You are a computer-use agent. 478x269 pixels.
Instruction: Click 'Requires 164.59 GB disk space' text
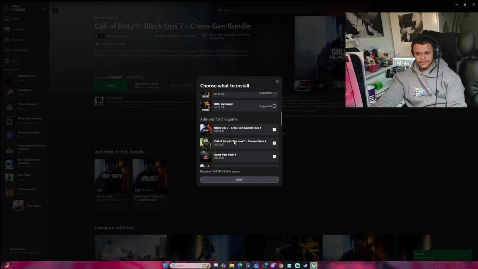coord(220,171)
